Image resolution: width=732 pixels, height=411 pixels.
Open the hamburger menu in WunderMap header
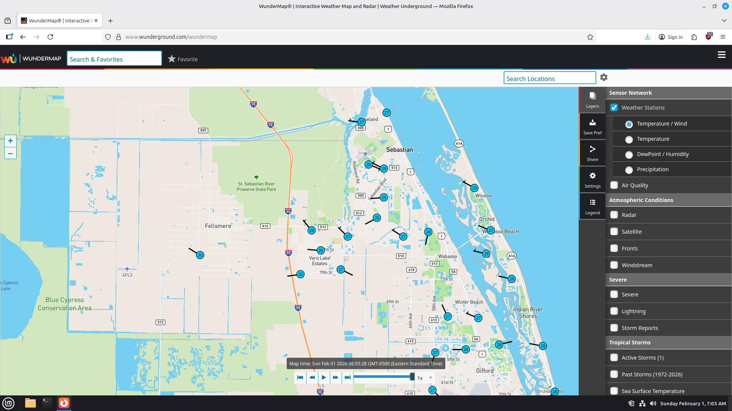pos(721,55)
